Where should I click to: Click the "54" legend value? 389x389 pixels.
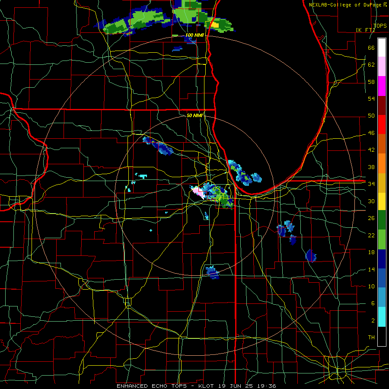(x=371, y=99)
